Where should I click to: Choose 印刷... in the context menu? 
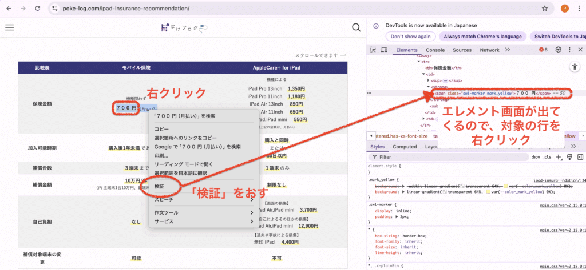pyautogui.click(x=161, y=155)
